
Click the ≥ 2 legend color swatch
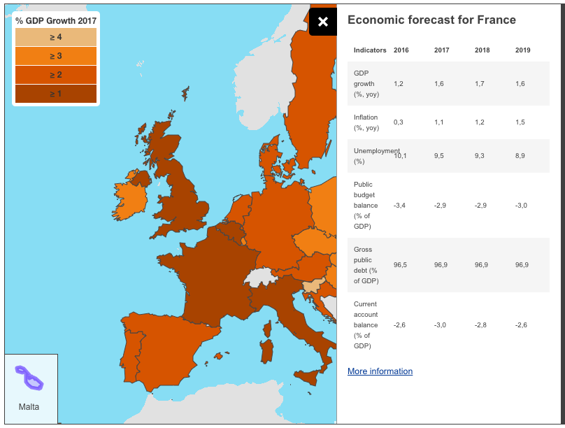pos(56,75)
